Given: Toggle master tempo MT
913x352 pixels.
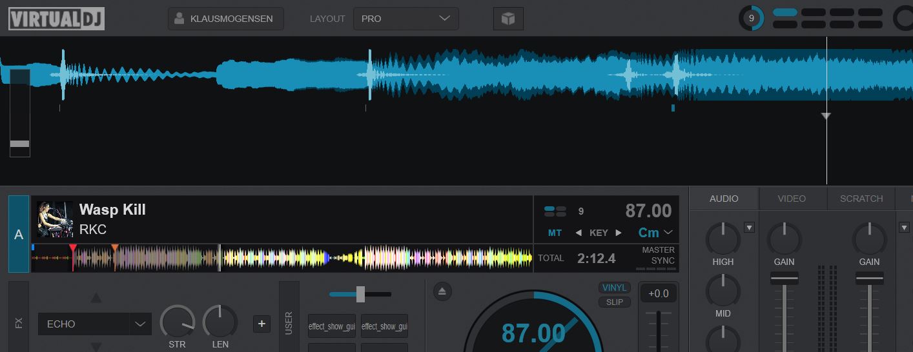Looking at the screenshot, I should click(555, 233).
